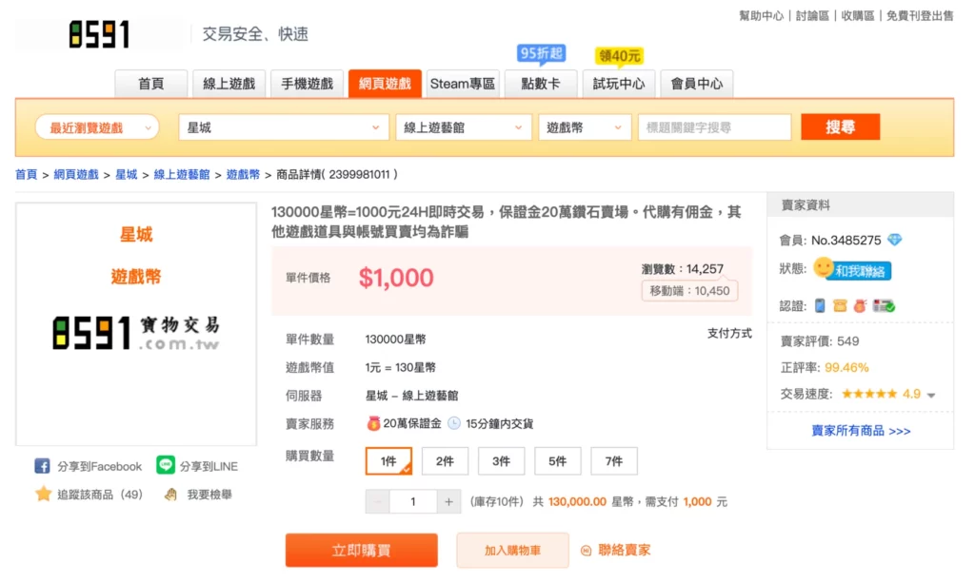The image size is (975, 583).
Task: Click the 8591 logo in the header
Action: [99, 35]
